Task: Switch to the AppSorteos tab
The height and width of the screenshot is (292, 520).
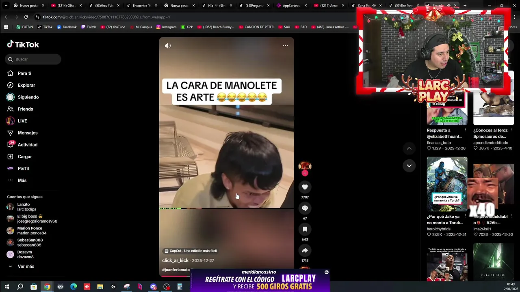Action: click(291, 5)
